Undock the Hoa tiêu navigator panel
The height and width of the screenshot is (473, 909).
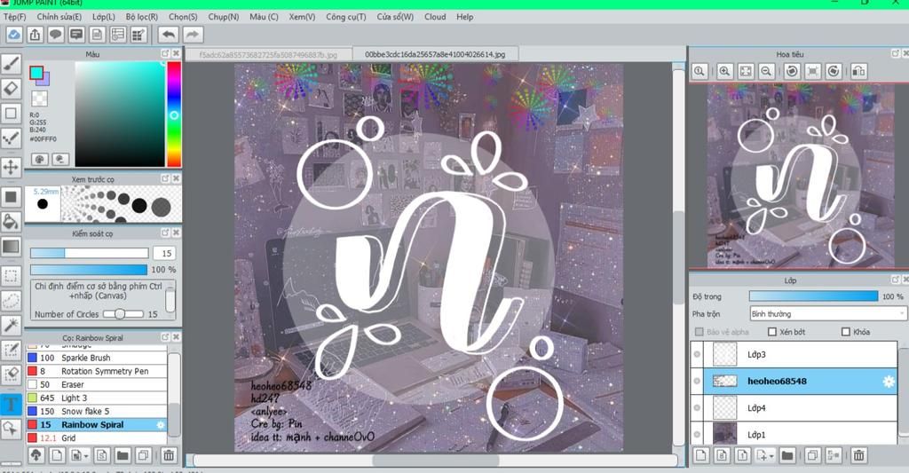pyautogui.click(x=895, y=53)
